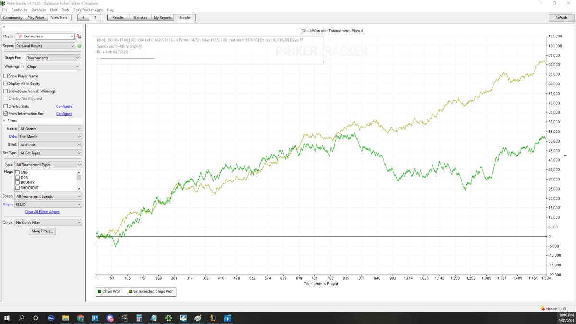576x324 pixels.
Task: Open the Configure menu
Action: tap(19, 10)
